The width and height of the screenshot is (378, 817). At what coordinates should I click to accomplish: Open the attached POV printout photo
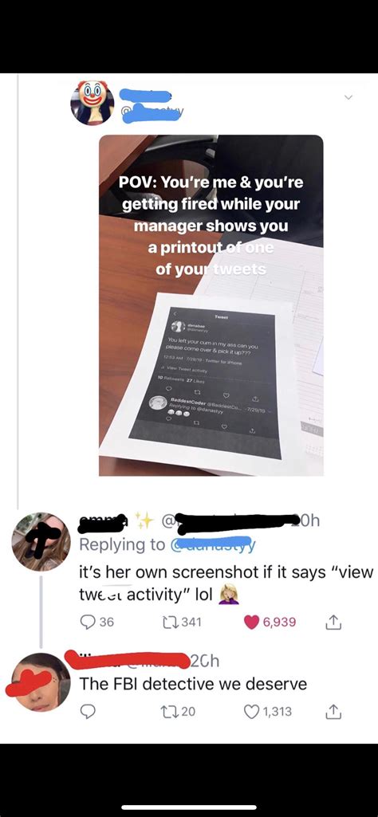click(x=211, y=305)
